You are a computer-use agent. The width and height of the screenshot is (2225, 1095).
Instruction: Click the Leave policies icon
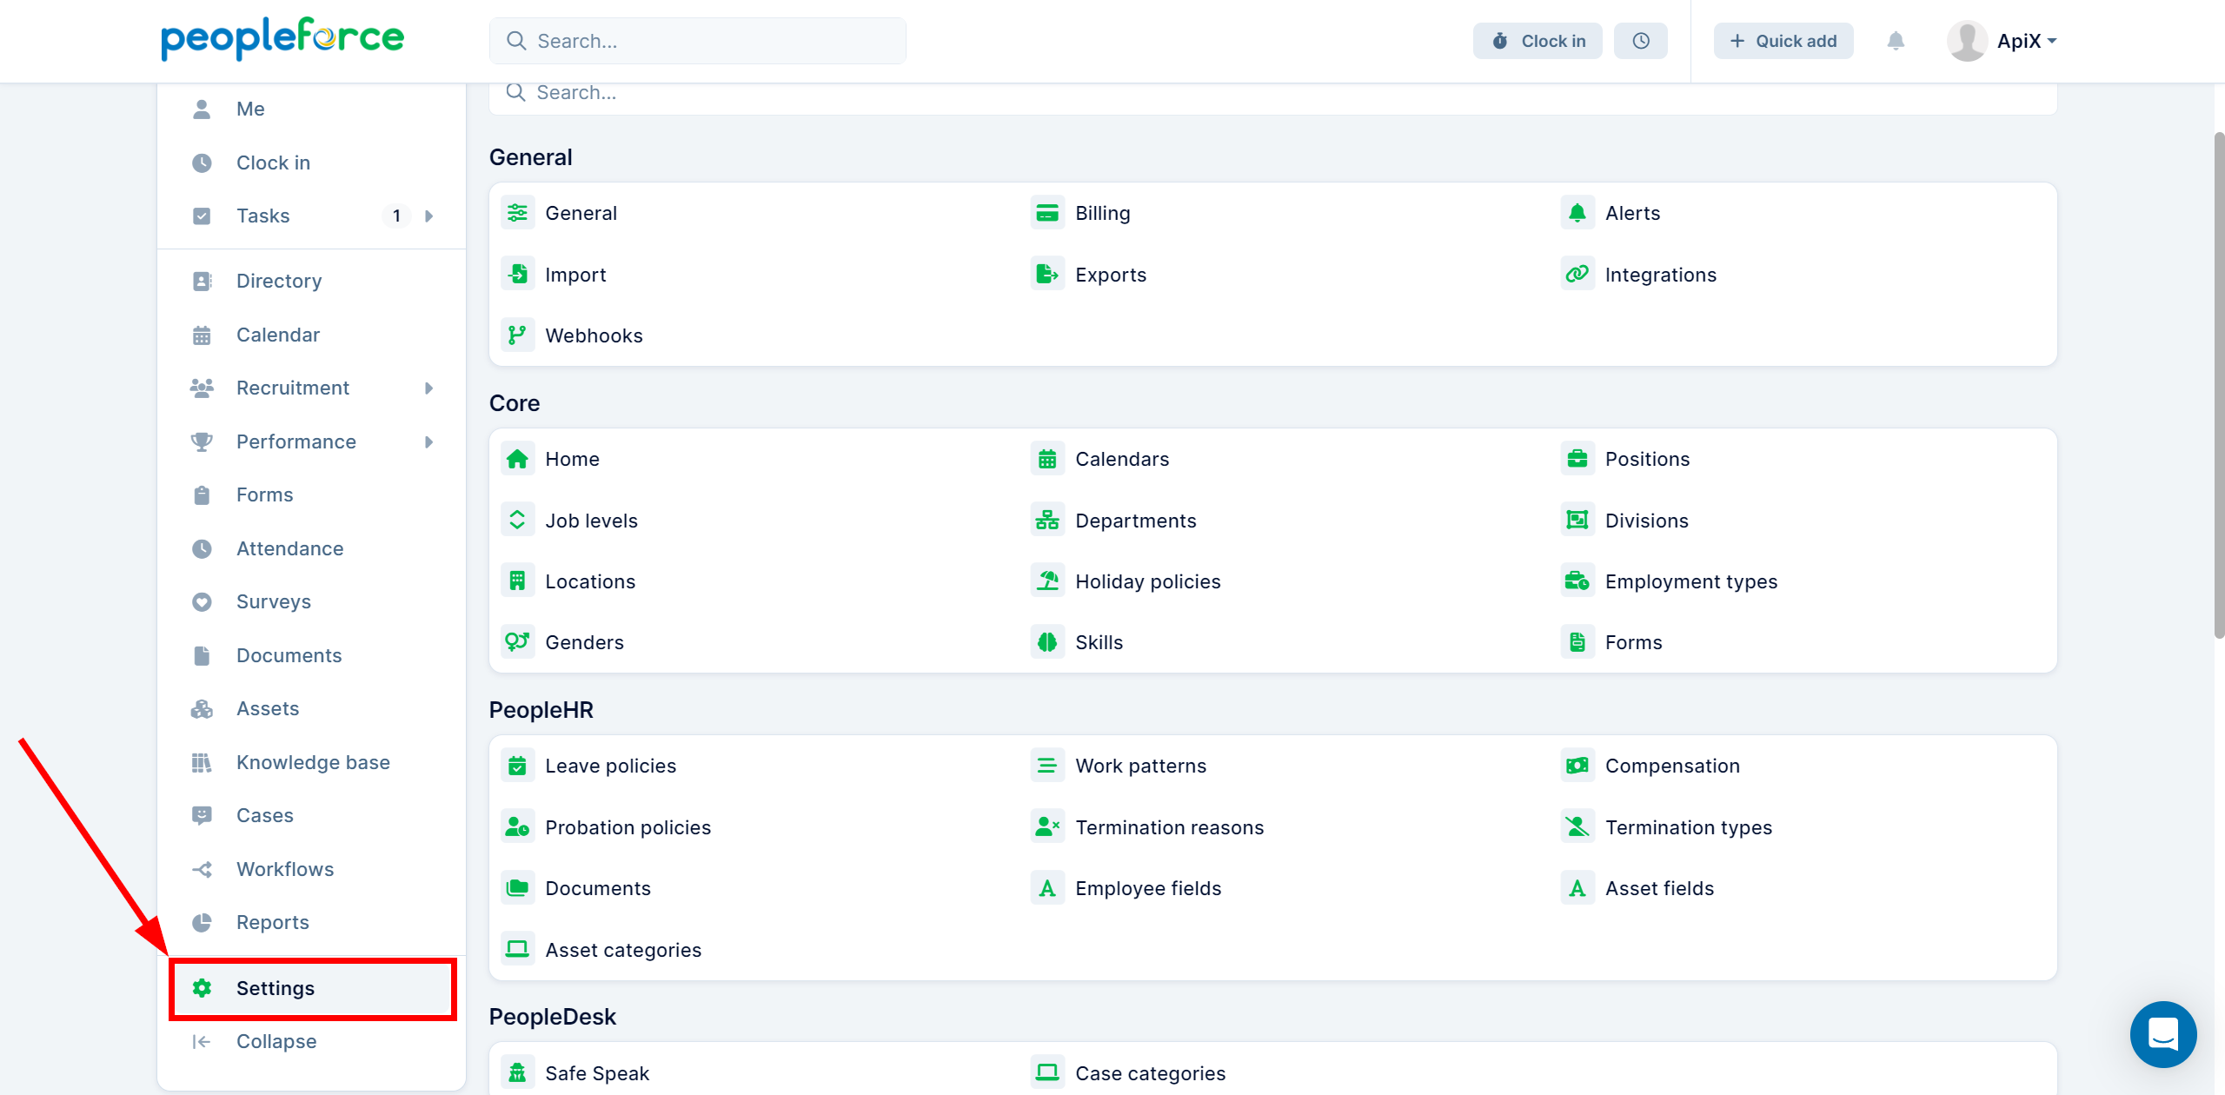[518, 766]
